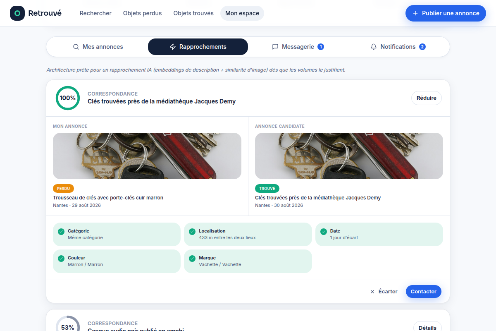Click the green check icon for Couleur
Screen dimensions: 496x331
[x=61, y=259]
